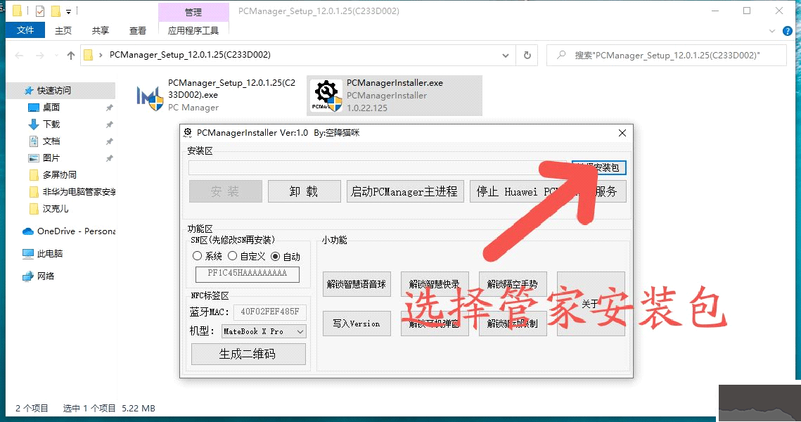Open recent locations dropdown arrow
This screenshot has height=422, width=801.
coord(56,55)
